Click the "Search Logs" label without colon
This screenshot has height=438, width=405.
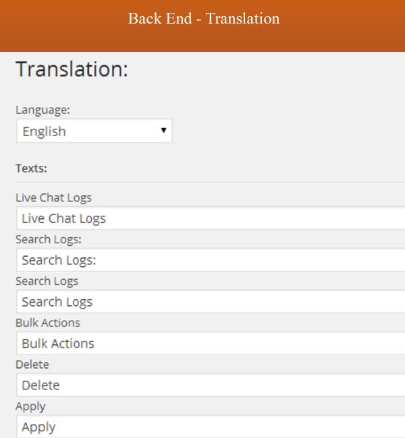(x=47, y=281)
